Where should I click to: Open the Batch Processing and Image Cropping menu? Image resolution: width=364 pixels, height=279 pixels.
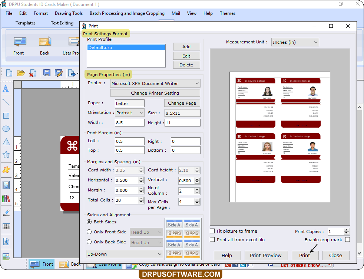(x=127, y=13)
